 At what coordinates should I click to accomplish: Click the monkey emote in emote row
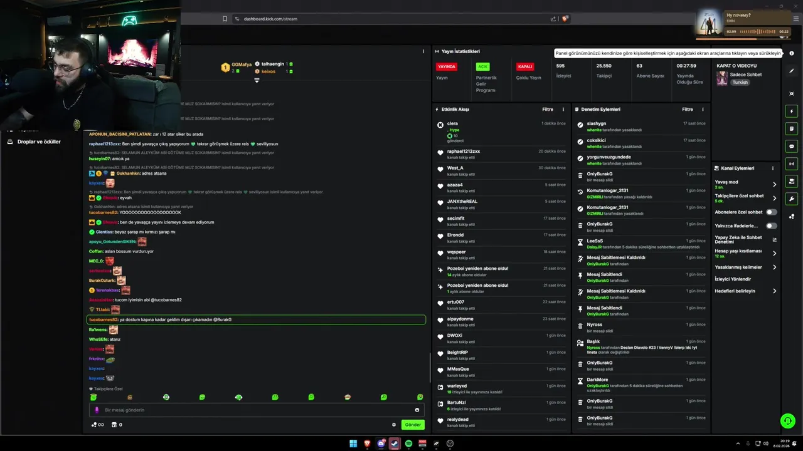pos(348,397)
